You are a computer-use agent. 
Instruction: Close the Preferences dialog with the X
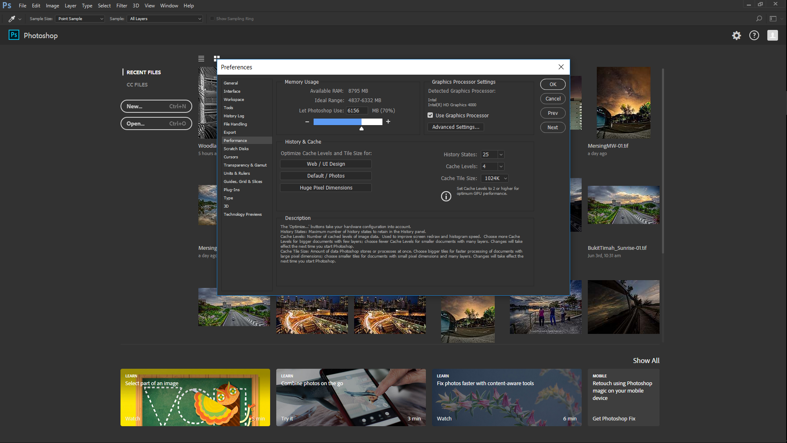[561, 67]
